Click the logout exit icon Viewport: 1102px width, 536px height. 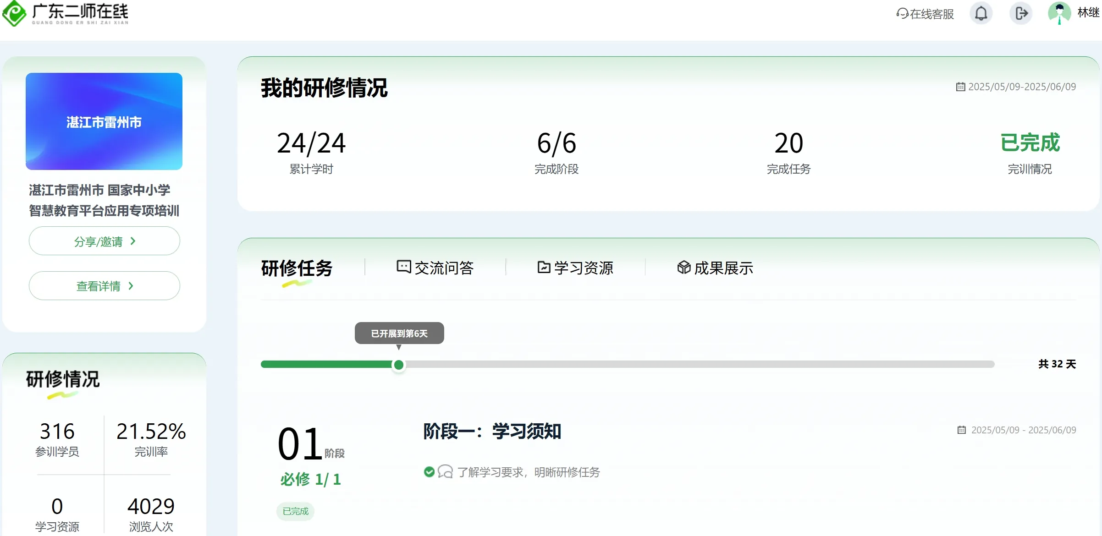tap(1021, 13)
